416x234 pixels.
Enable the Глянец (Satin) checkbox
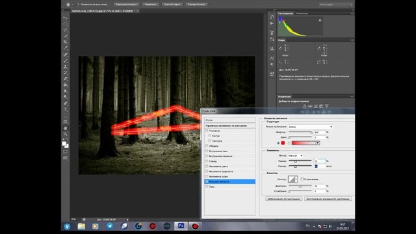tap(207, 161)
